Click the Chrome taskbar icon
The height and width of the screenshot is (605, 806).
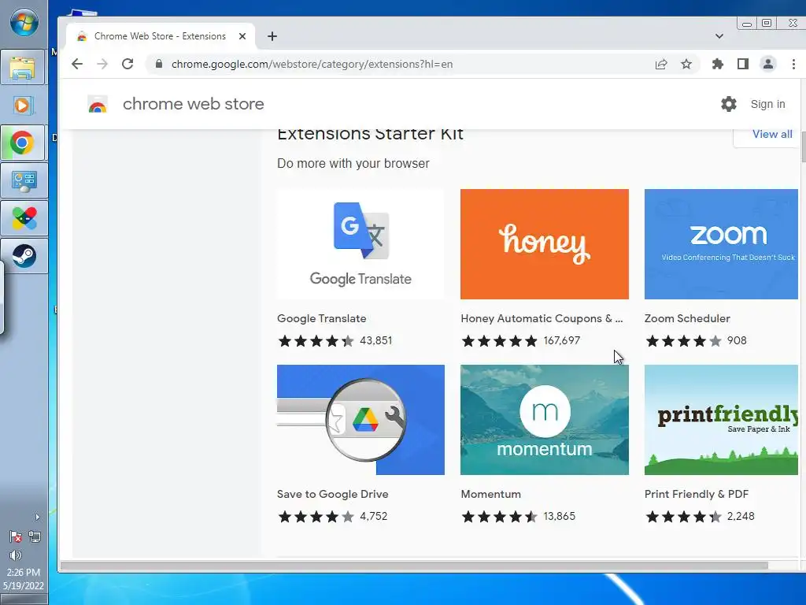click(x=23, y=143)
